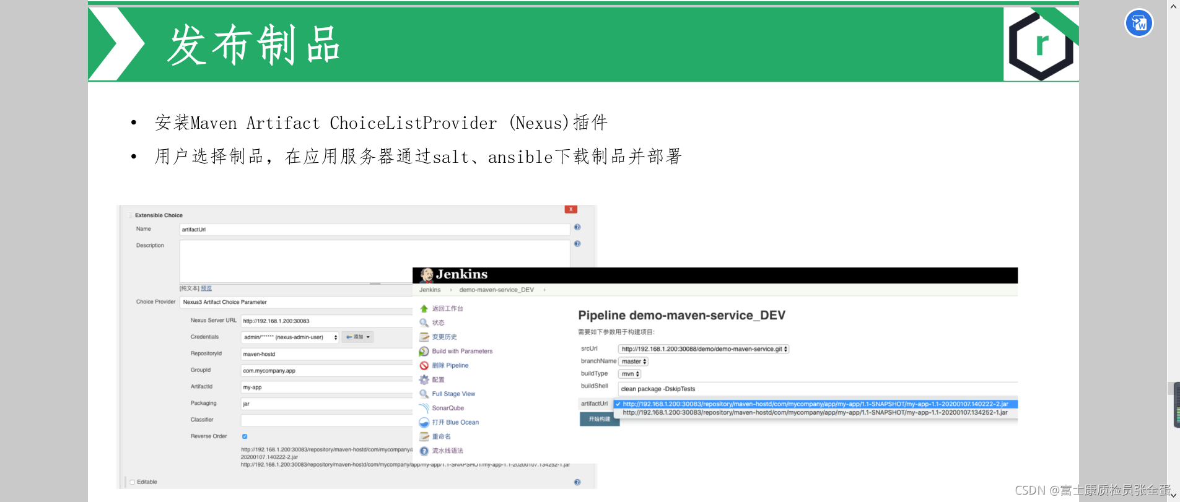Open 状态 in the Jenkins sidebar
Image resolution: width=1180 pixels, height=502 pixels.
coord(438,323)
